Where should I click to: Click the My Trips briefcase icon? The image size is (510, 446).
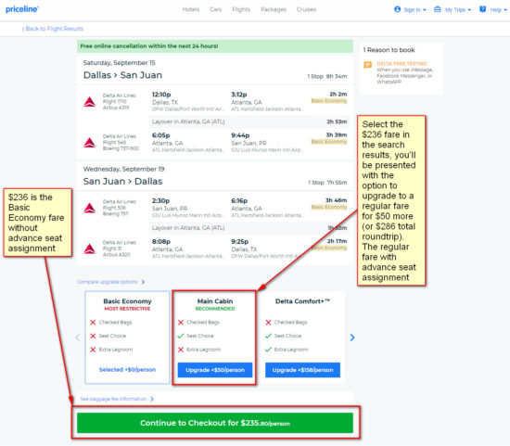(438, 9)
